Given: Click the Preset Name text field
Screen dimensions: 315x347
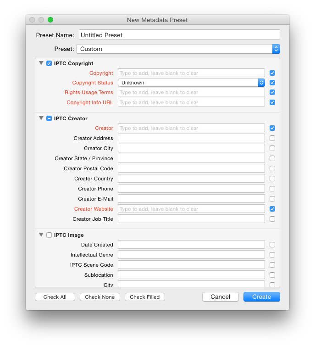Looking at the screenshot, I should point(179,35).
